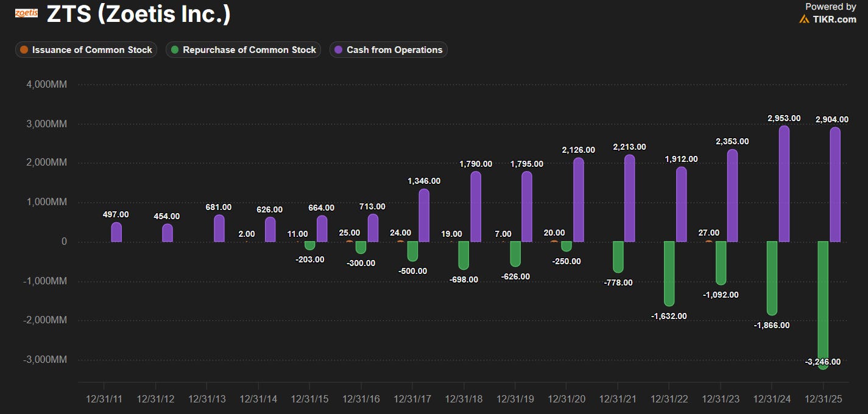Click the green Repurchase legend dot

coord(175,50)
